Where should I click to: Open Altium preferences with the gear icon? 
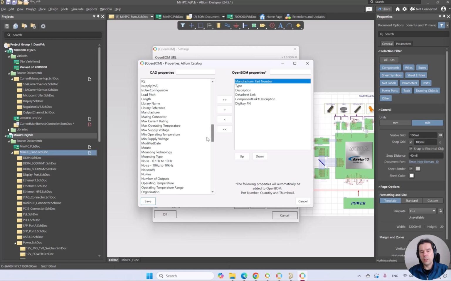pyautogui.click(x=404, y=9)
